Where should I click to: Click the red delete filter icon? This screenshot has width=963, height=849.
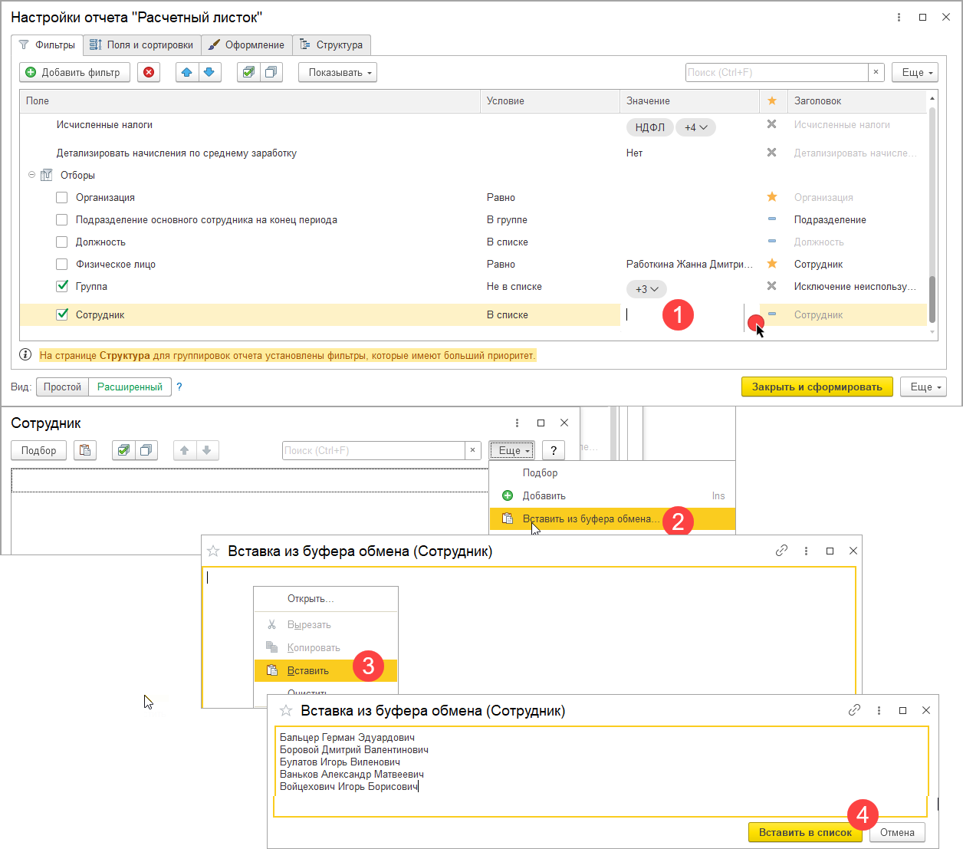click(x=149, y=72)
